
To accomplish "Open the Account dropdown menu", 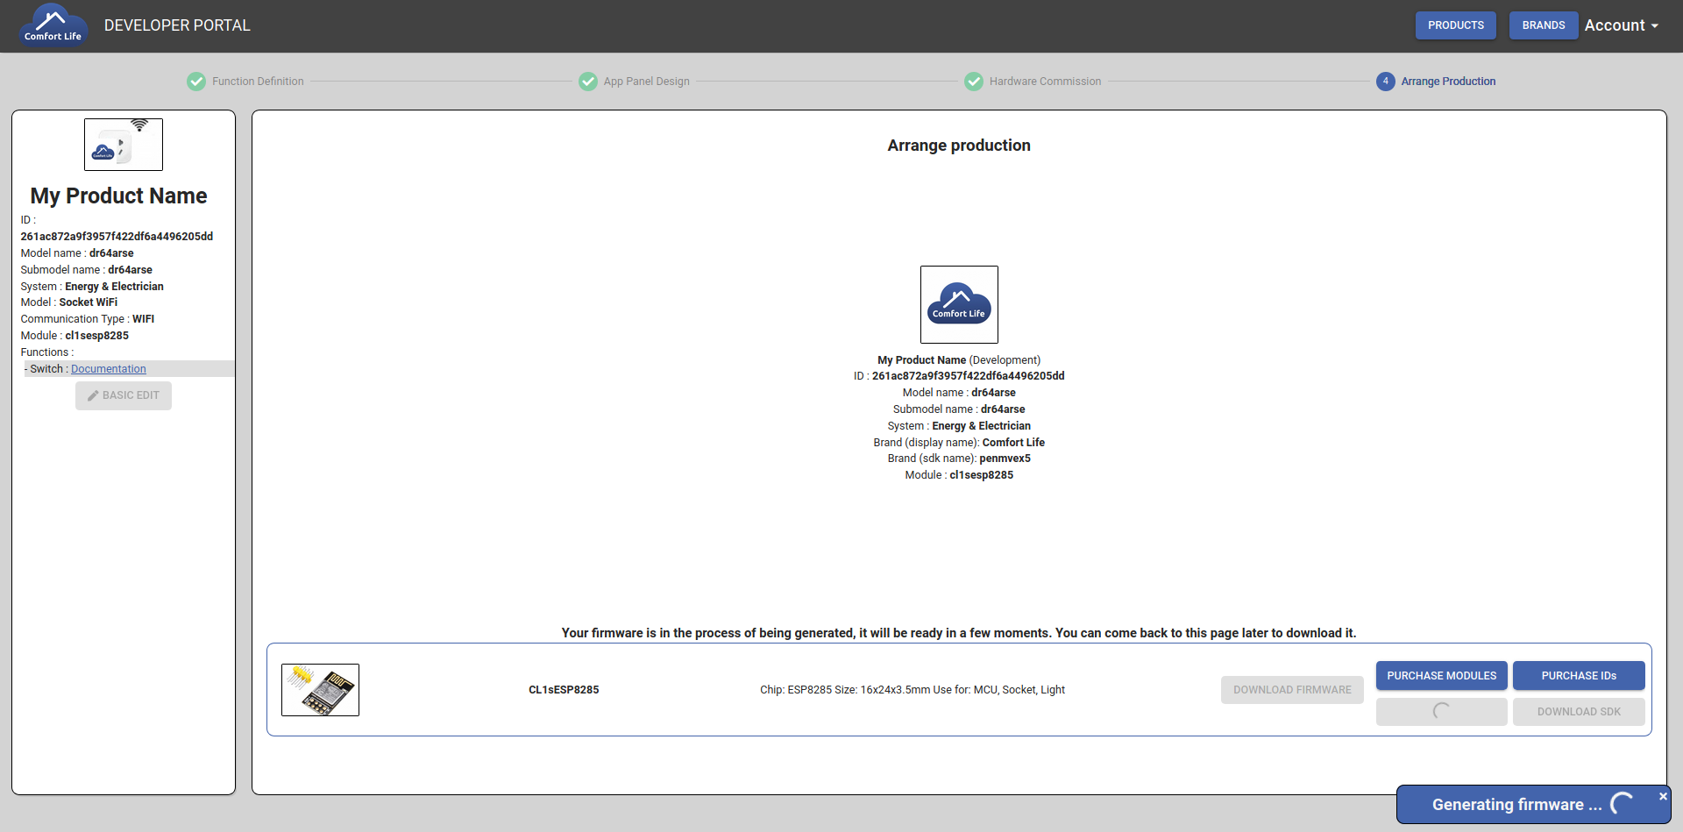I will pos(1621,25).
